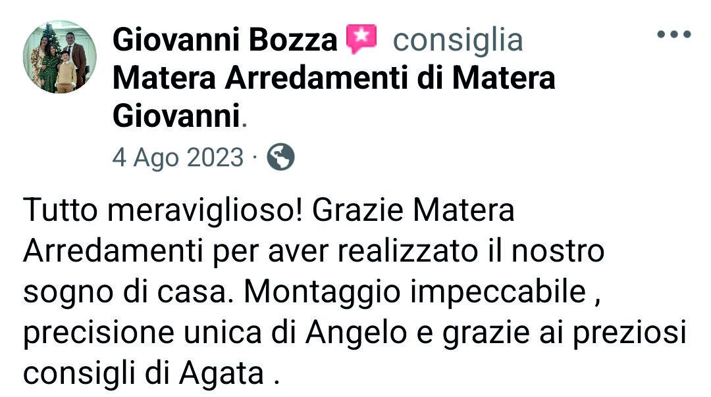The height and width of the screenshot is (397, 711).
Task: Click the word consiglia in the header
Action: point(458,40)
